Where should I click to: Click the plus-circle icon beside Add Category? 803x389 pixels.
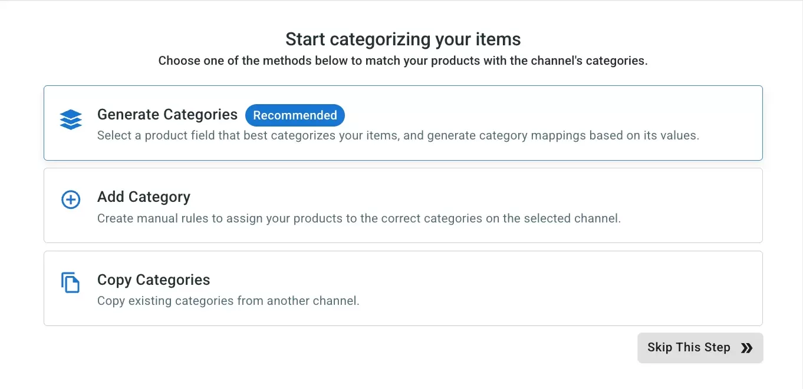tap(71, 200)
